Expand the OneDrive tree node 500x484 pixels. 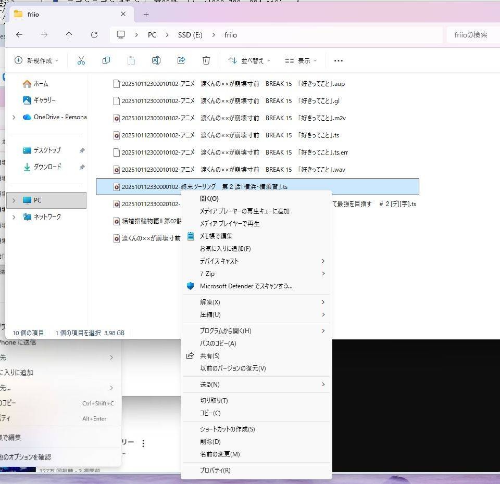[14, 117]
